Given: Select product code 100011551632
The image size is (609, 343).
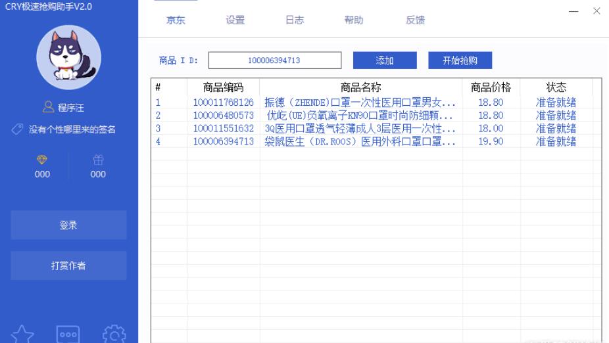Looking at the screenshot, I should [224, 128].
